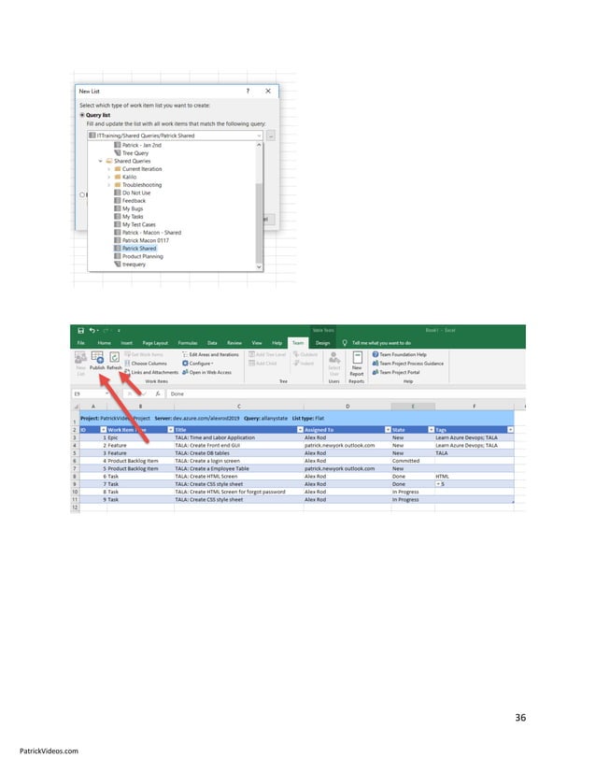
Task: Open the State column filter dropdown
Action: click(432, 430)
